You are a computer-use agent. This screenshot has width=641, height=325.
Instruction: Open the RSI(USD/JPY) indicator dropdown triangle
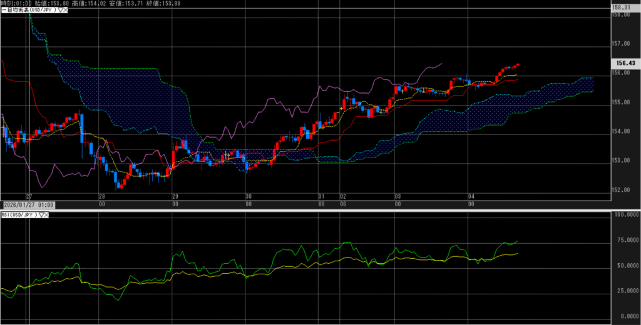pos(43,215)
